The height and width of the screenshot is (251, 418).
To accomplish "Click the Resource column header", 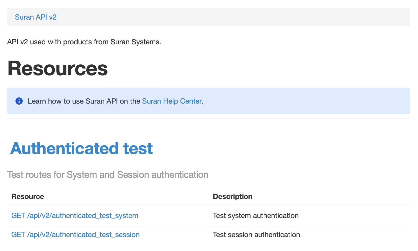I will pyautogui.click(x=28, y=196).
